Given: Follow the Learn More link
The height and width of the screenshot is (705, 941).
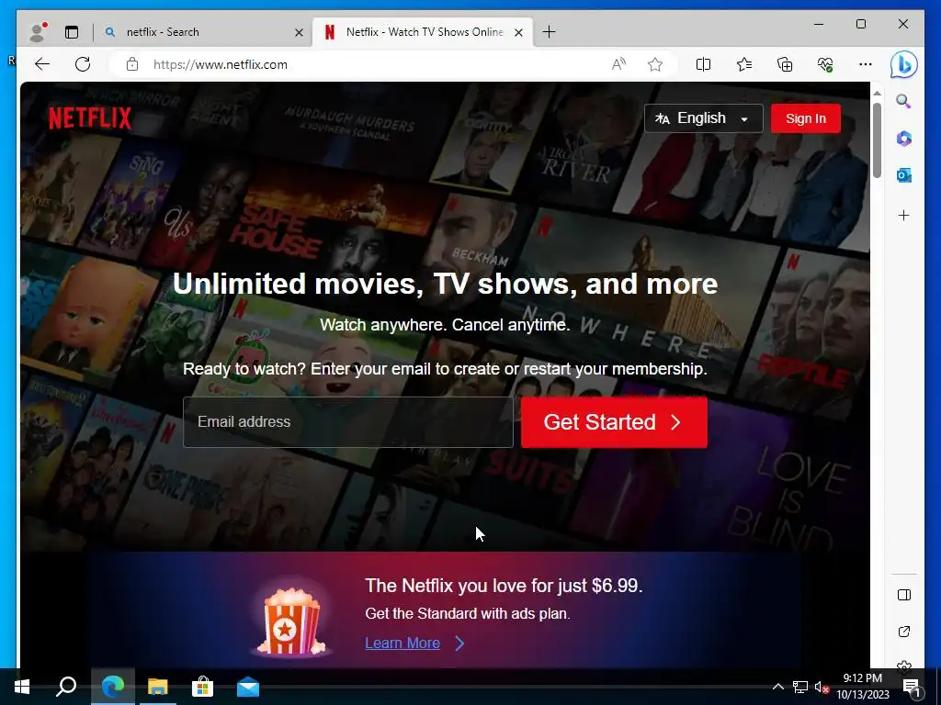Looking at the screenshot, I should tap(402, 643).
